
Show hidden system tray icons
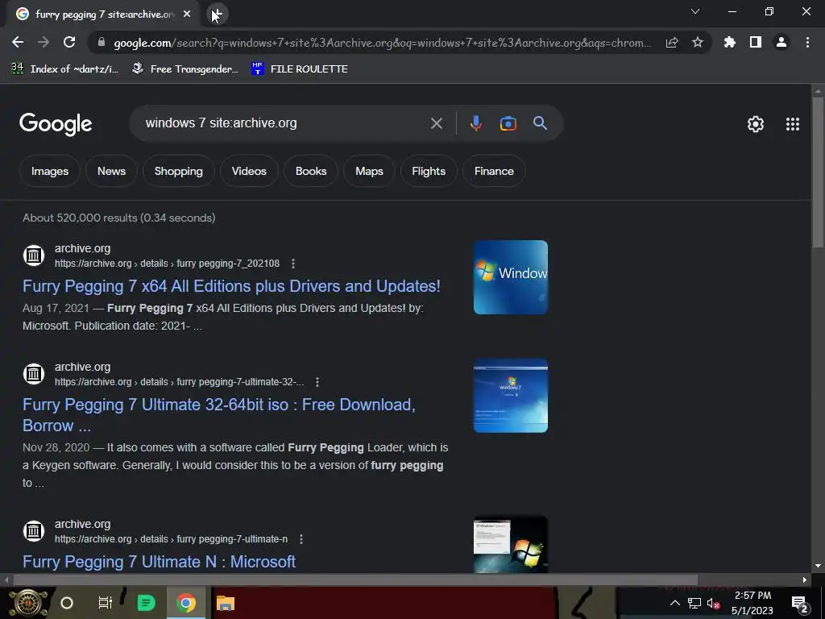click(x=674, y=603)
